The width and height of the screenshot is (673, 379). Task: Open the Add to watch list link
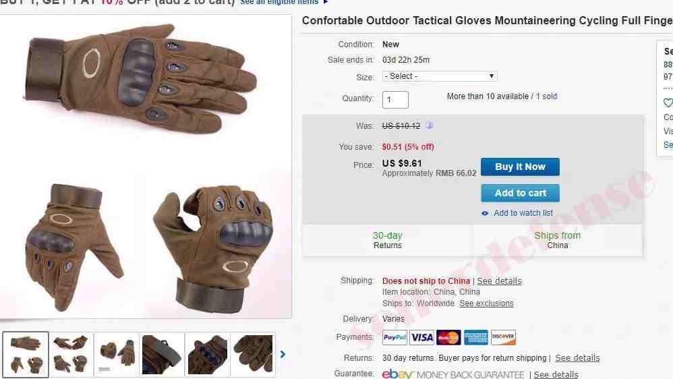[x=523, y=213]
